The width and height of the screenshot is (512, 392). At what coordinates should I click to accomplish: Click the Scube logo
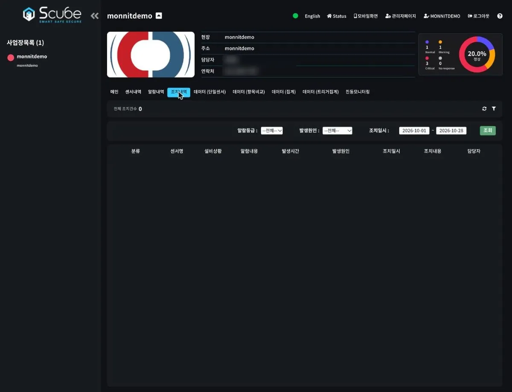click(52, 15)
